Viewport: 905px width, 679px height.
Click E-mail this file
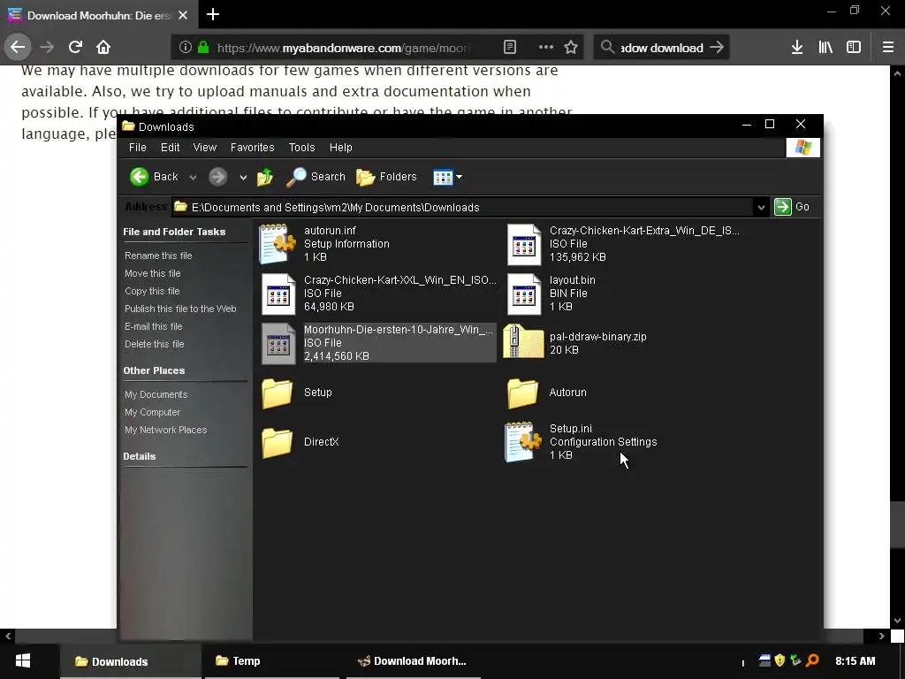153,326
